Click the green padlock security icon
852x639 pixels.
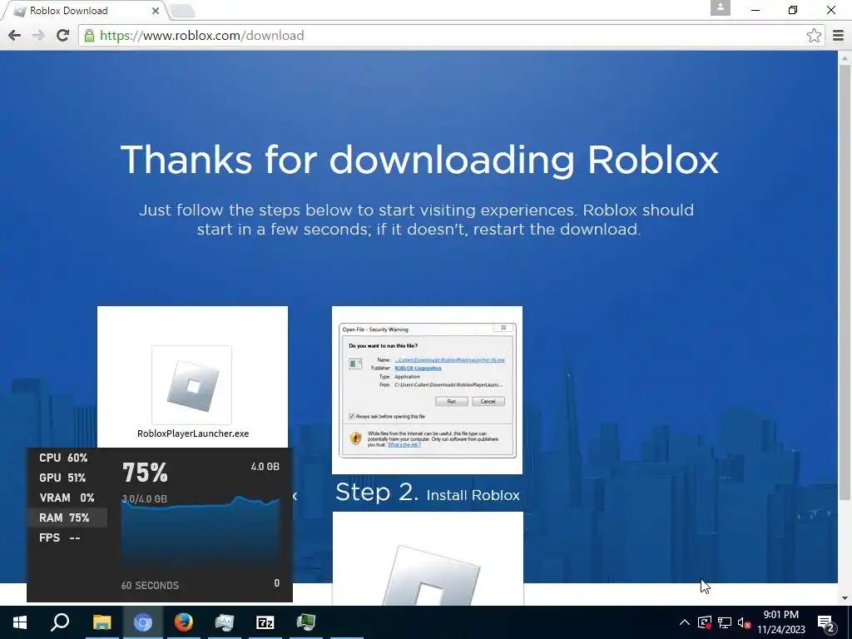click(89, 36)
